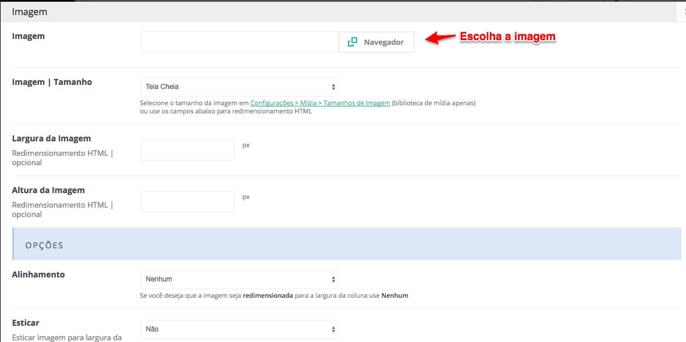Open the Esticar dropdown showing Não
The image size is (686, 342).
(x=239, y=329)
